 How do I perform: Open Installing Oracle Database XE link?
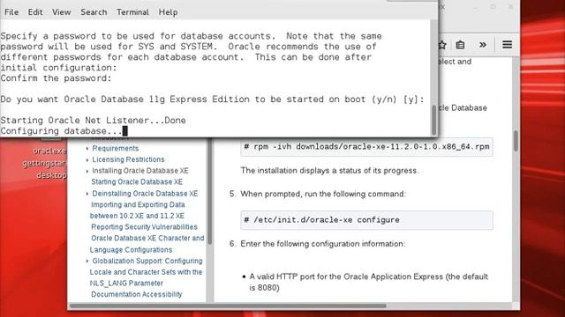pyautogui.click(x=140, y=171)
